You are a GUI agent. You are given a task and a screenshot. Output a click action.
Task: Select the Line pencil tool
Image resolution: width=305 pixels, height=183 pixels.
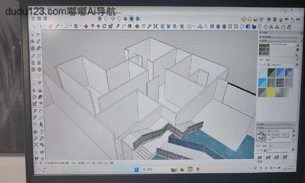point(57,26)
